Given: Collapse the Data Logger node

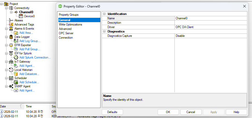Looking at the screenshot, I should (x=6, y=37).
